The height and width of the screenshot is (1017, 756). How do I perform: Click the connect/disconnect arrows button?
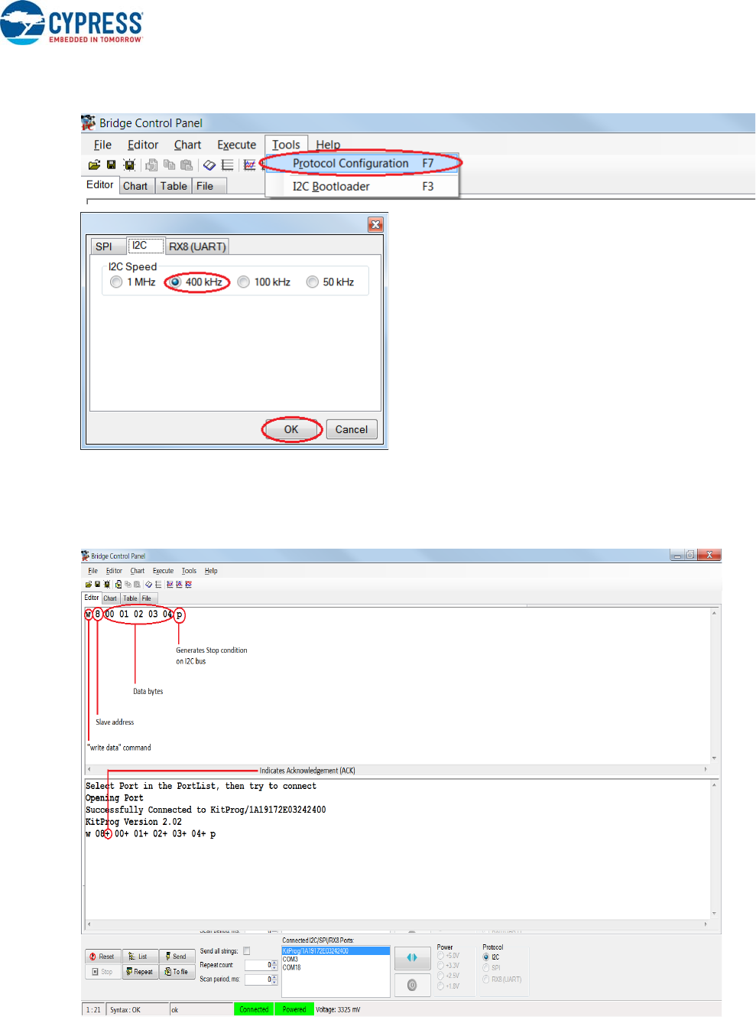pos(412,957)
